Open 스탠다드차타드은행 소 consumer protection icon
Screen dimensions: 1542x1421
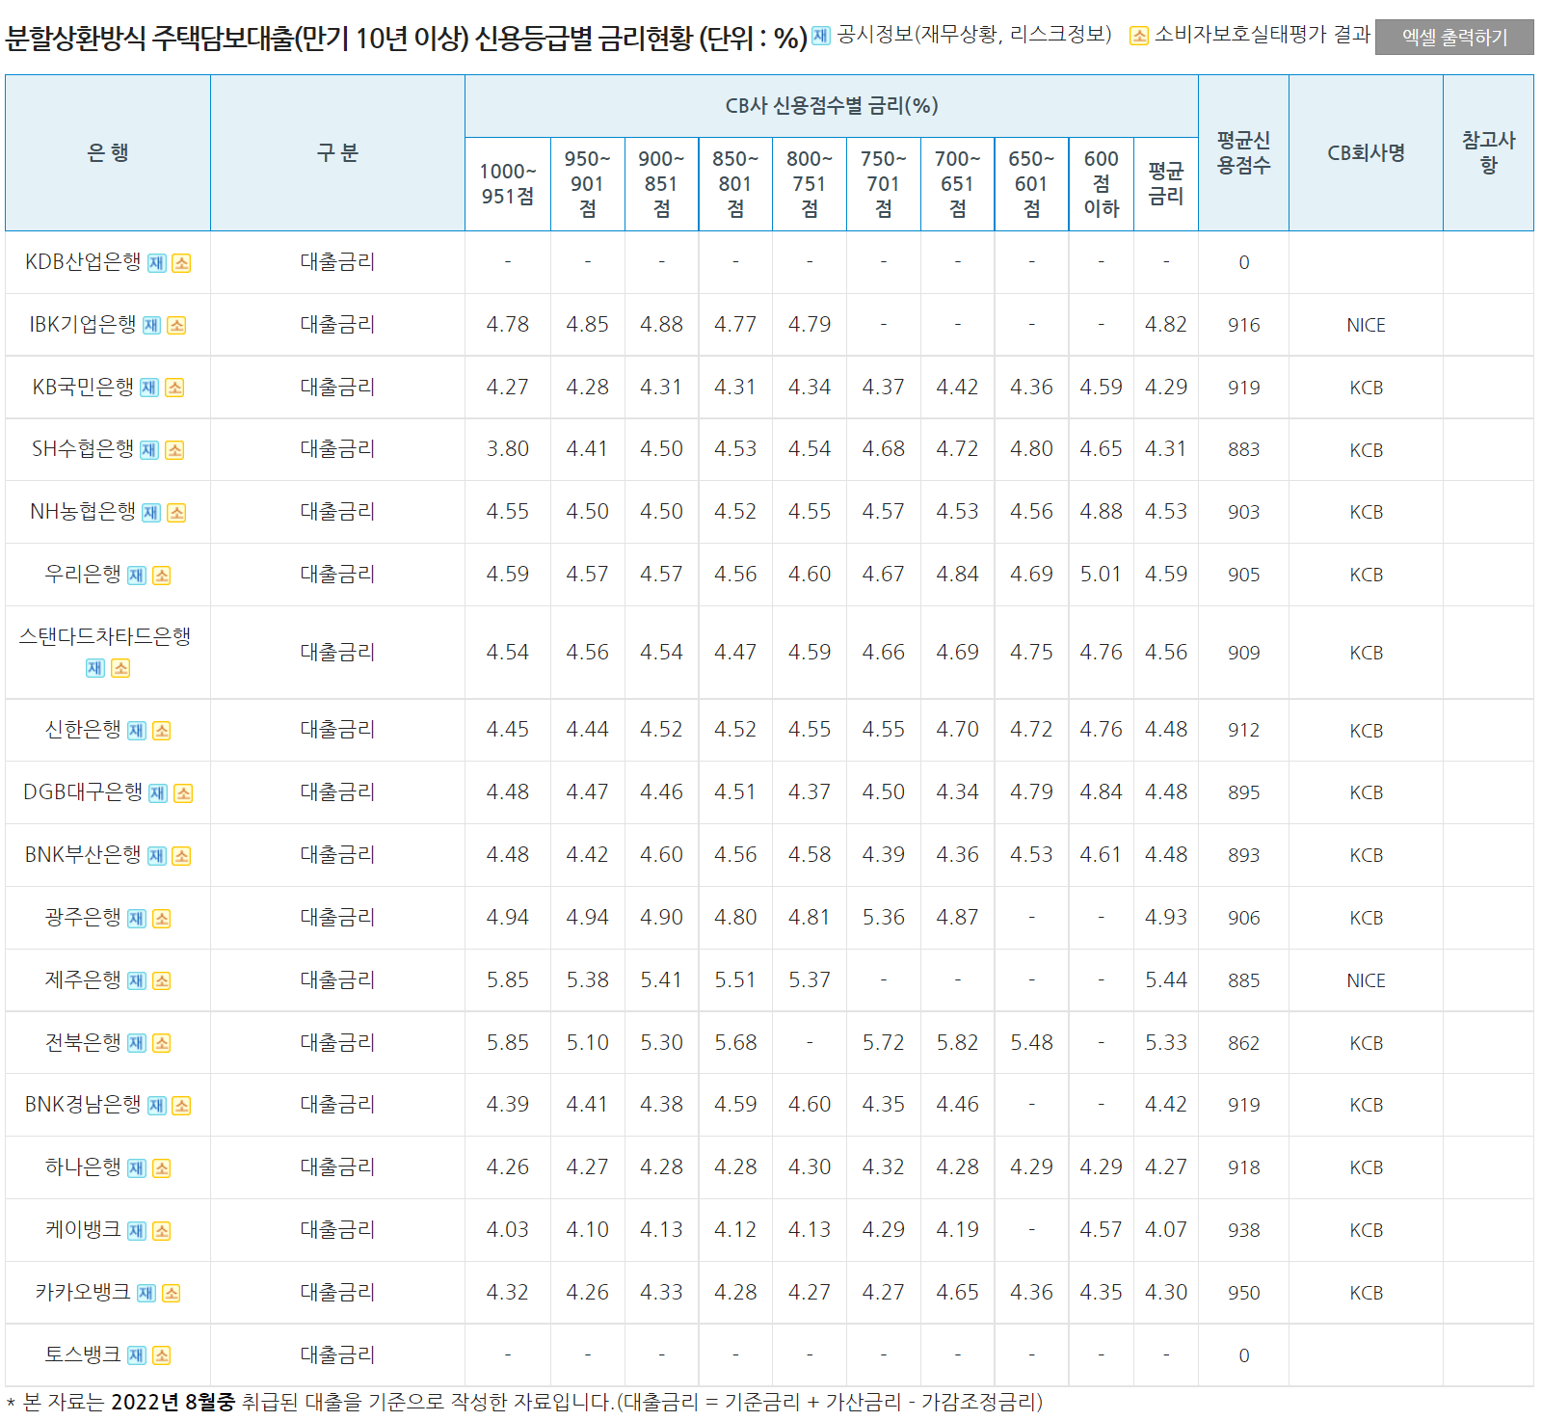click(x=120, y=668)
